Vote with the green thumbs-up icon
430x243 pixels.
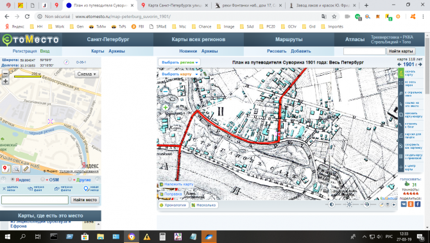tap(407, 185)
